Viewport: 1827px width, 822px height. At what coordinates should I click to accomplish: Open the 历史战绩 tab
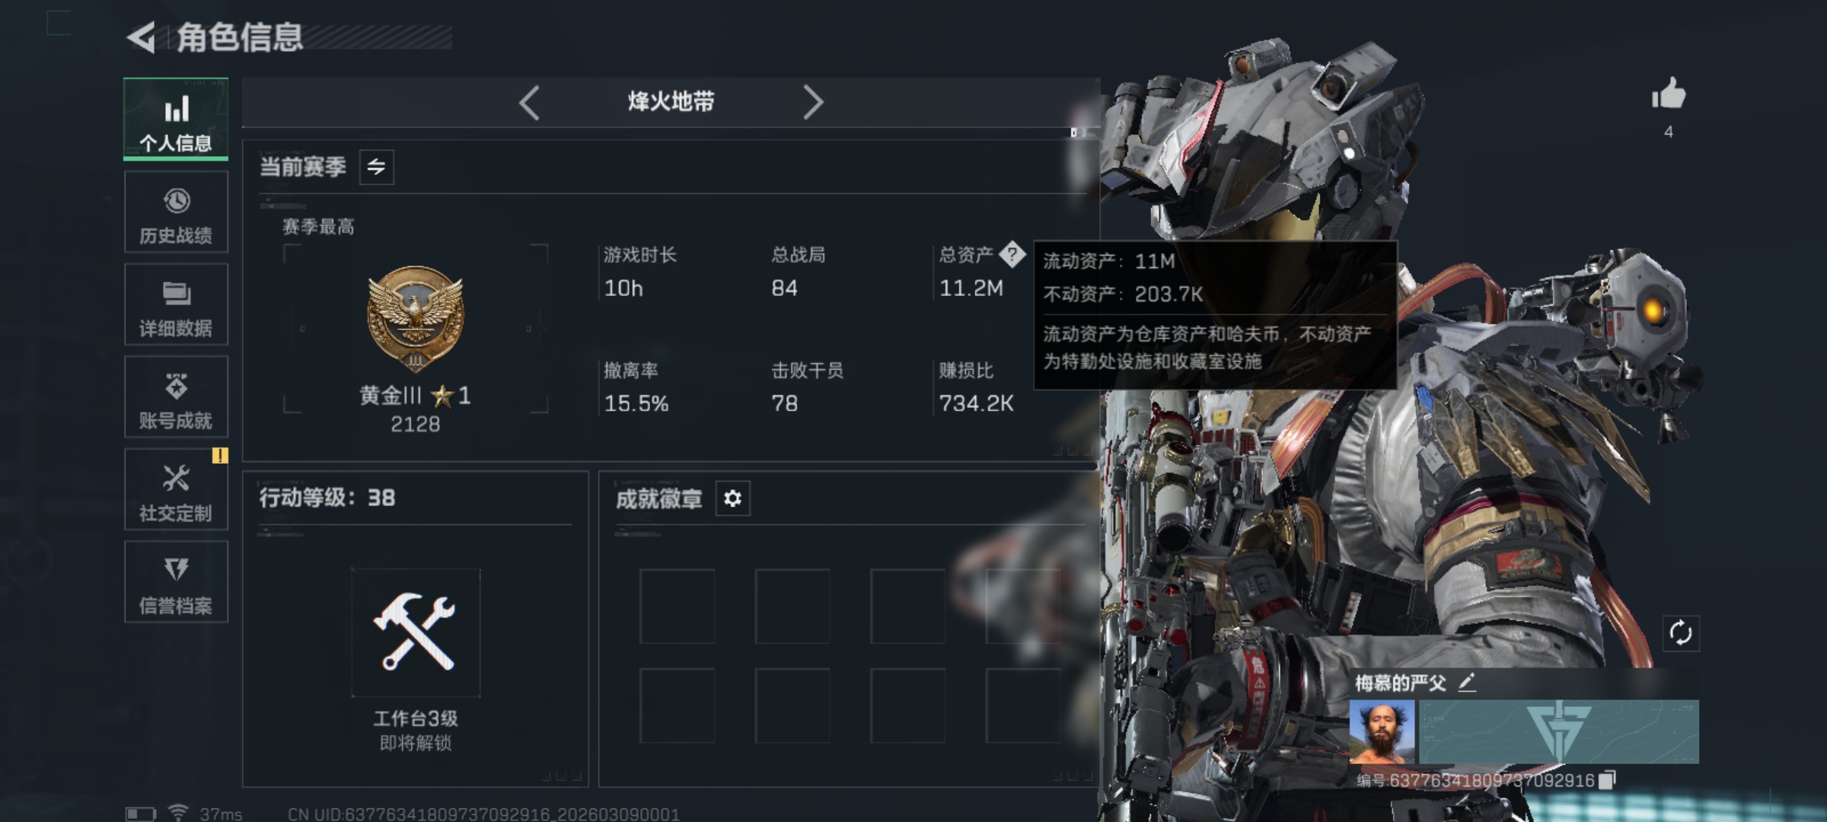click(176, 212)
